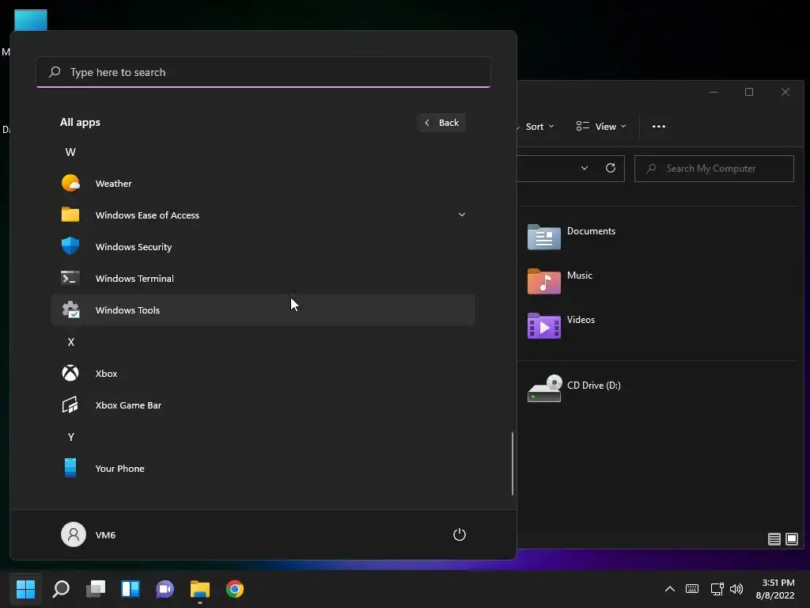Open network status tray icon
The image size is (810, 608).
717,589
